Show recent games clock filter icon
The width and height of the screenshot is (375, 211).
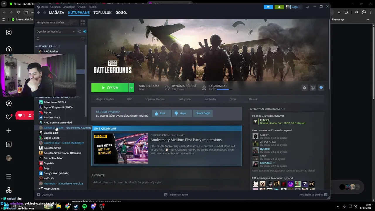point(80,31)
